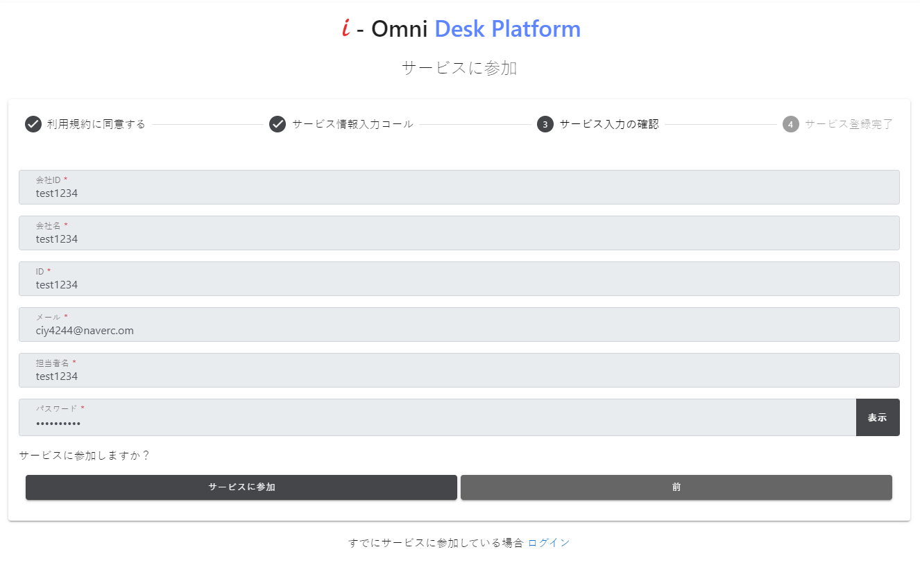Click the 会社ID input field

[x=459, y=187]
